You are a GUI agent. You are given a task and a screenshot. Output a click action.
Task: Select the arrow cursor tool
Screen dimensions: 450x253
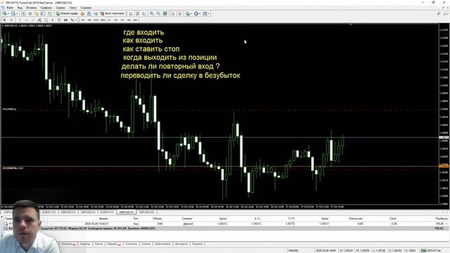pyautogui.click(x=4, y=20)
